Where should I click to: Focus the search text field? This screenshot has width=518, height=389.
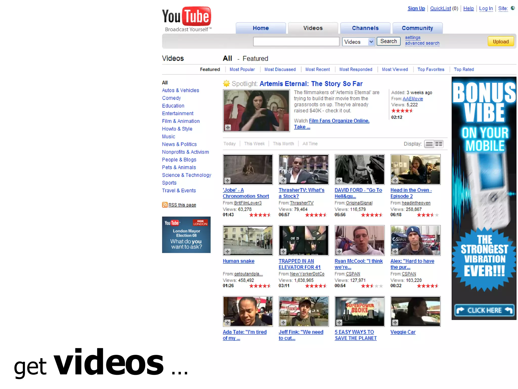(x=296, y=42)
